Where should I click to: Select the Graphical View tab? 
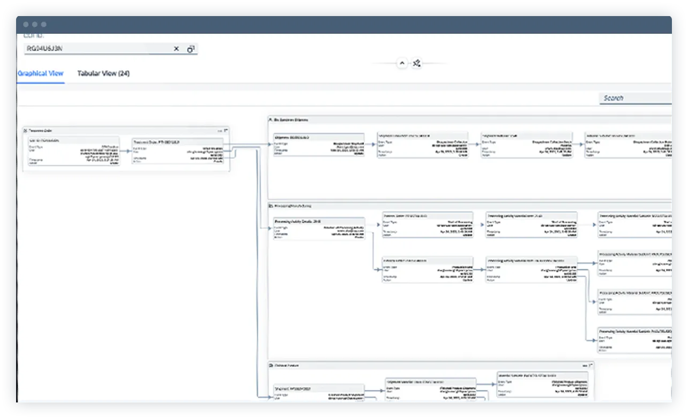coord(40,73)
